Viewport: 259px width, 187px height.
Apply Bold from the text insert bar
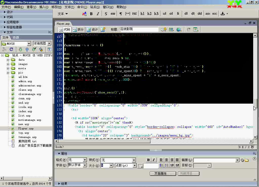91,14
